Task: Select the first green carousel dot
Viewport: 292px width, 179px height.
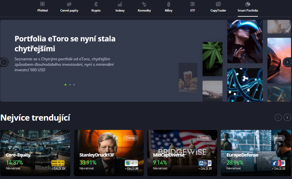Action: click(x=65, y=85)
